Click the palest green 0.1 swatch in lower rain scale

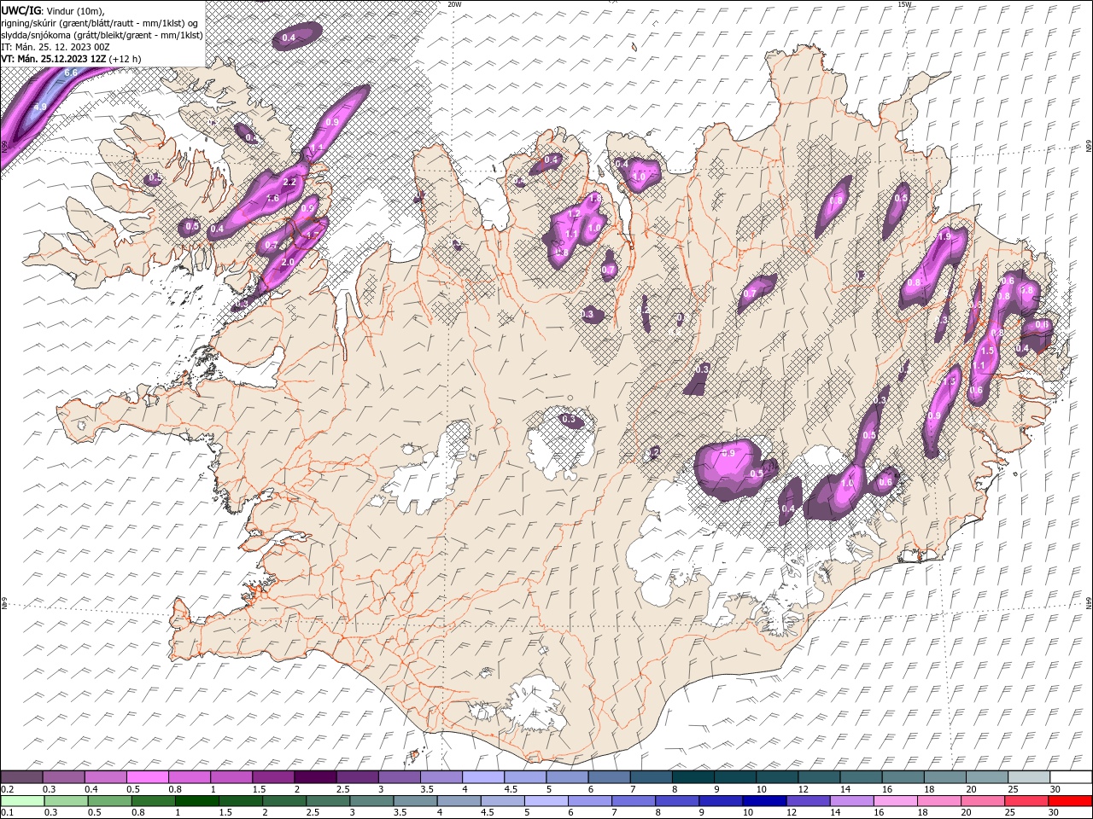point(23,801)
